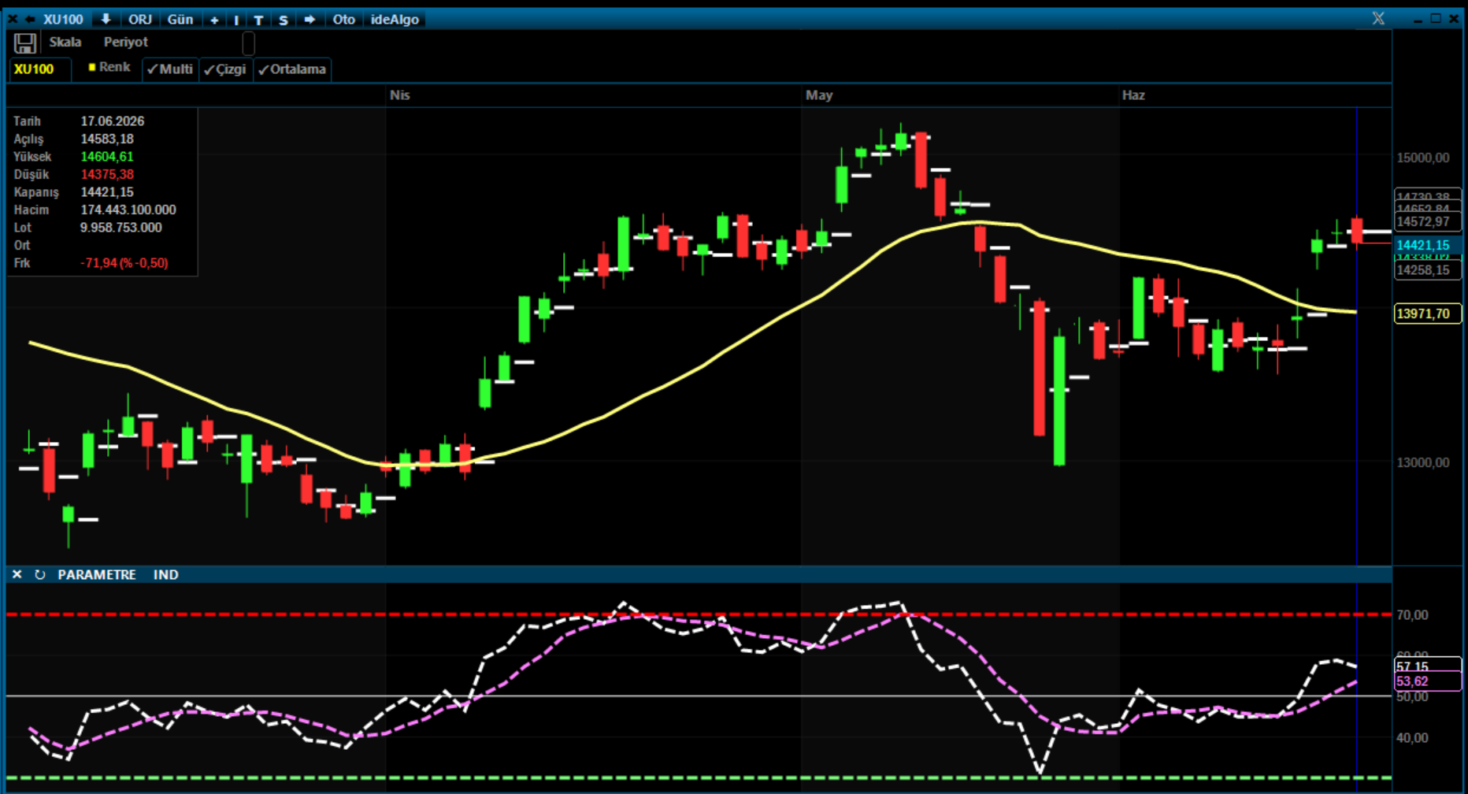Image resolution: width=1468 pixels, height=794 pixels.
Task: Click the Düşük value 14375,38
Action: [107, 175]
